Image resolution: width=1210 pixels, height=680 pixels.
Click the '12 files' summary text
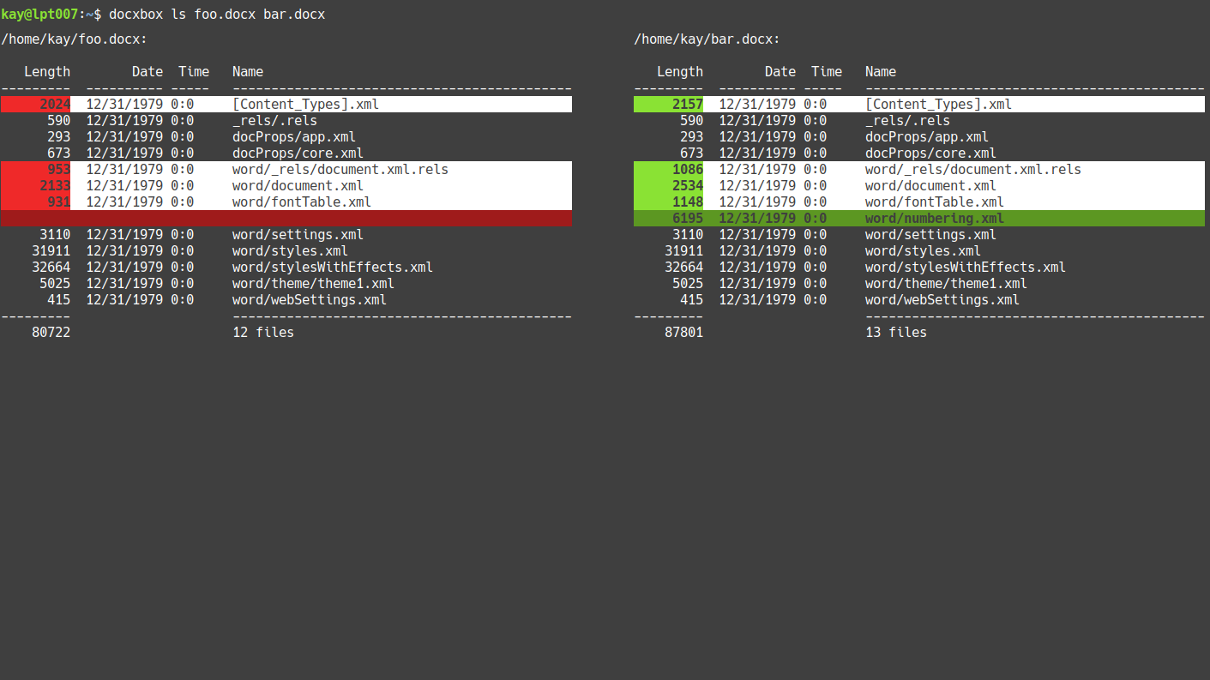(263, 333)
